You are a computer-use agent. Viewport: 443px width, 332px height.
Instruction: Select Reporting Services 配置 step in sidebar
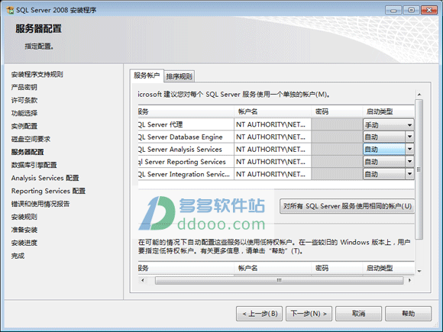click(48, 191)
